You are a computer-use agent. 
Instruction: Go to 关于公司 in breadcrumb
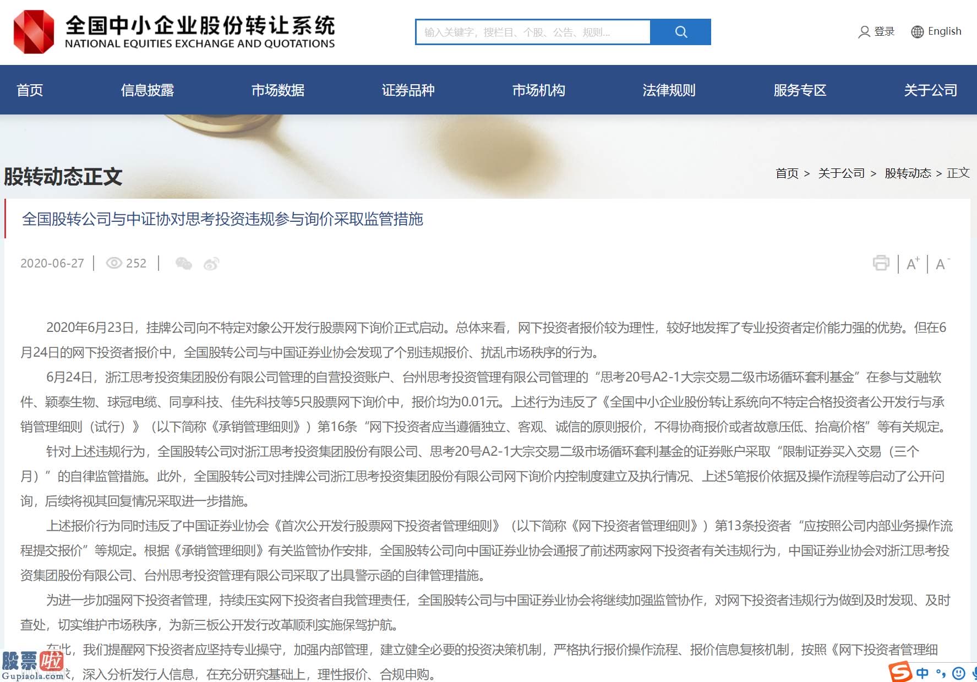coord(842,173)
